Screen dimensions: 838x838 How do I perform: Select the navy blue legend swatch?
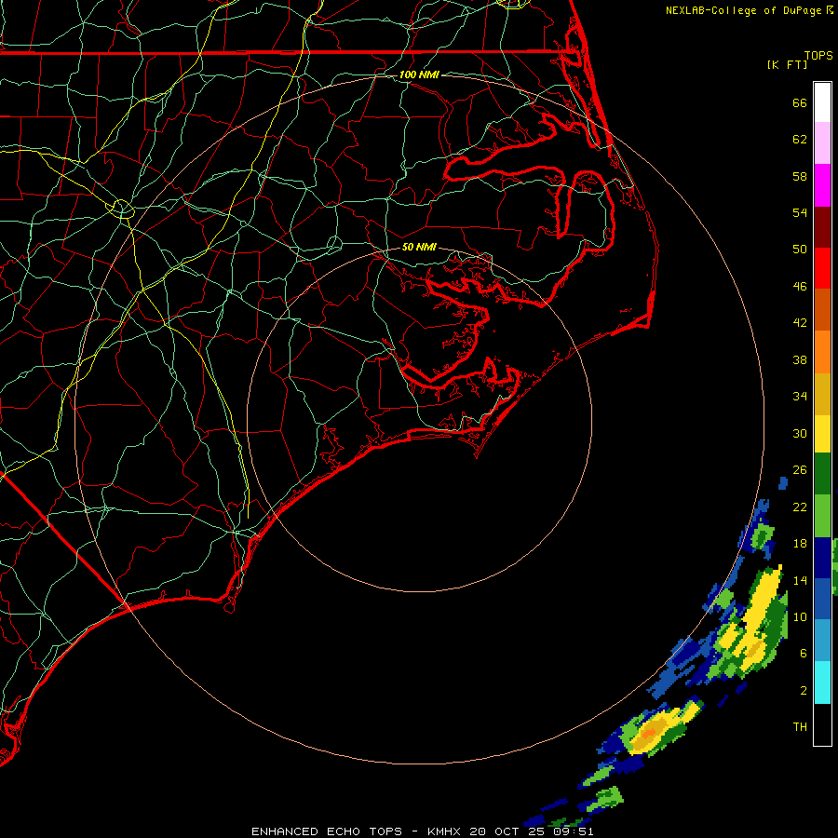pyautogui.click(x=822, y=558)
